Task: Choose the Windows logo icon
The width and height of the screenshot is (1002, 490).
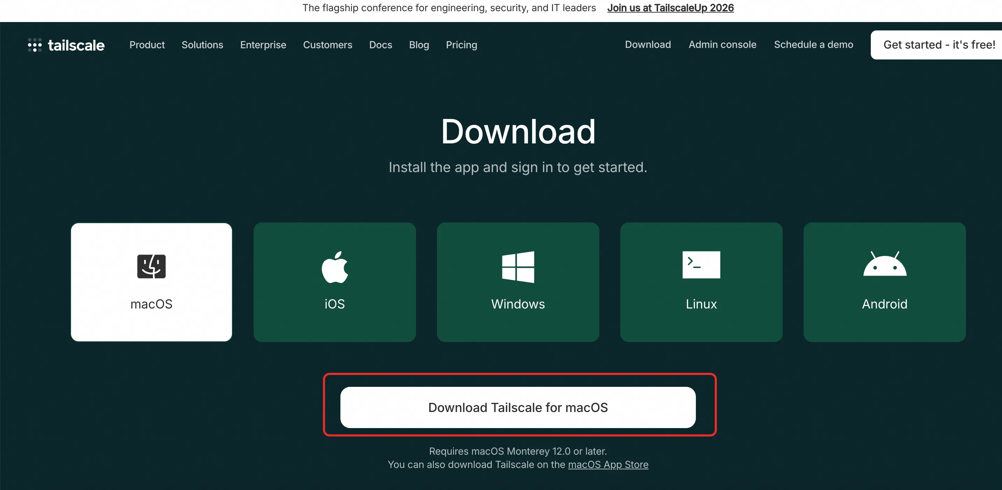Action: (x=518, y=267)
